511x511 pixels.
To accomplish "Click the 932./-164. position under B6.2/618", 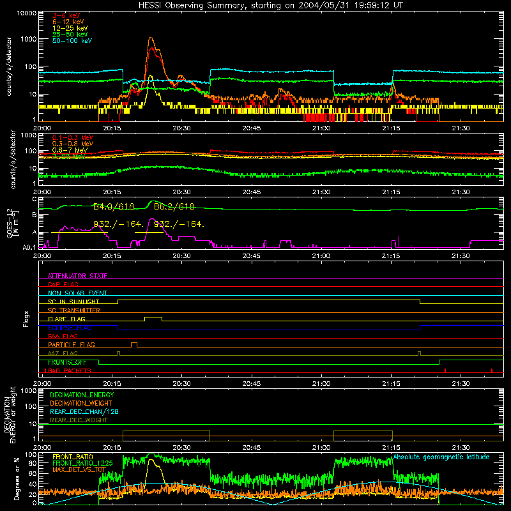I will (x=179, y=224).
